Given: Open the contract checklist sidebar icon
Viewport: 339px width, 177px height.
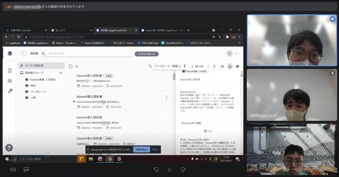Looking at the screenshot, I should [x=10, y=71].
